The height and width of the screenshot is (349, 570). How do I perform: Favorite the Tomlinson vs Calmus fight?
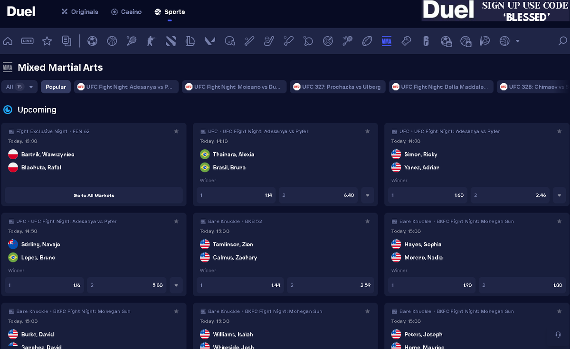368,221
